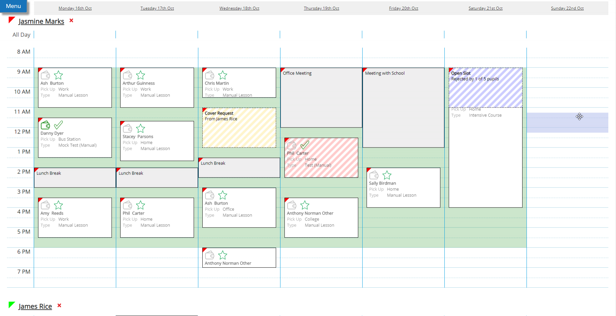The image size is (616, 316).
Task: Click star icon on Tuesday Phil Carter lesson
Action: (141, 205)
